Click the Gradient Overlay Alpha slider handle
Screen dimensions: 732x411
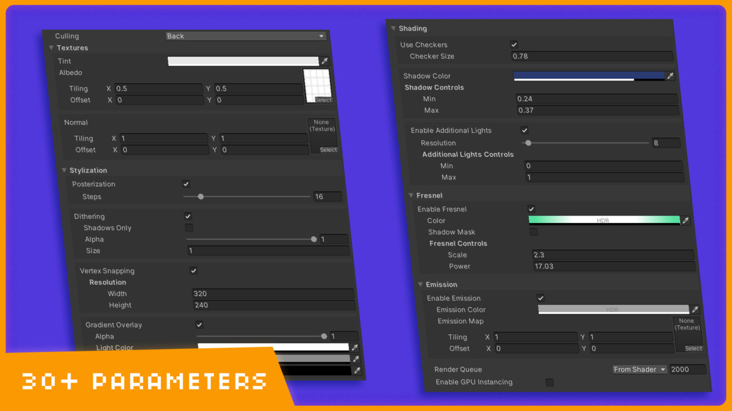coord(324,336)
